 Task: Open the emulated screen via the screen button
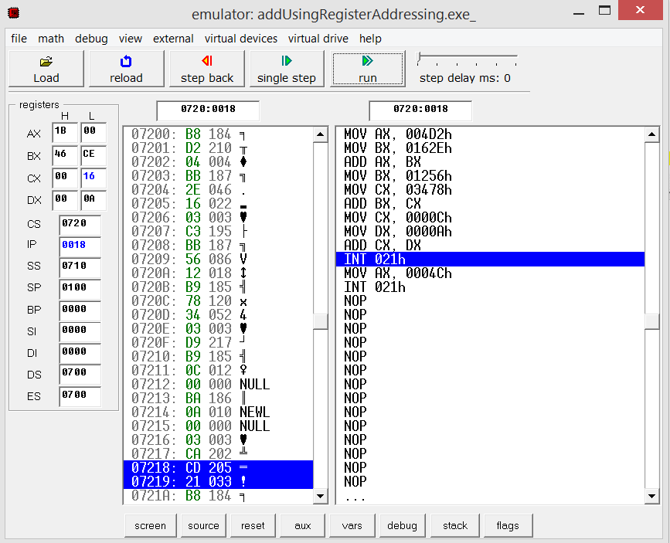tap(150, 525)
